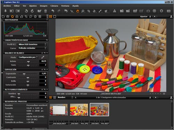The width and height of the screenshot is (174, 130).
Task: Delete image with the trash icon
Action: click(x=46, y=11)
